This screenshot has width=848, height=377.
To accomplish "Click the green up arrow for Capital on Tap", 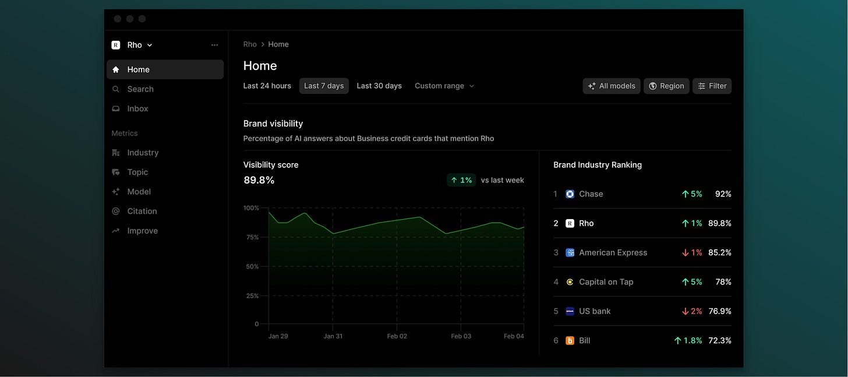I will click(x=685, y=282).
